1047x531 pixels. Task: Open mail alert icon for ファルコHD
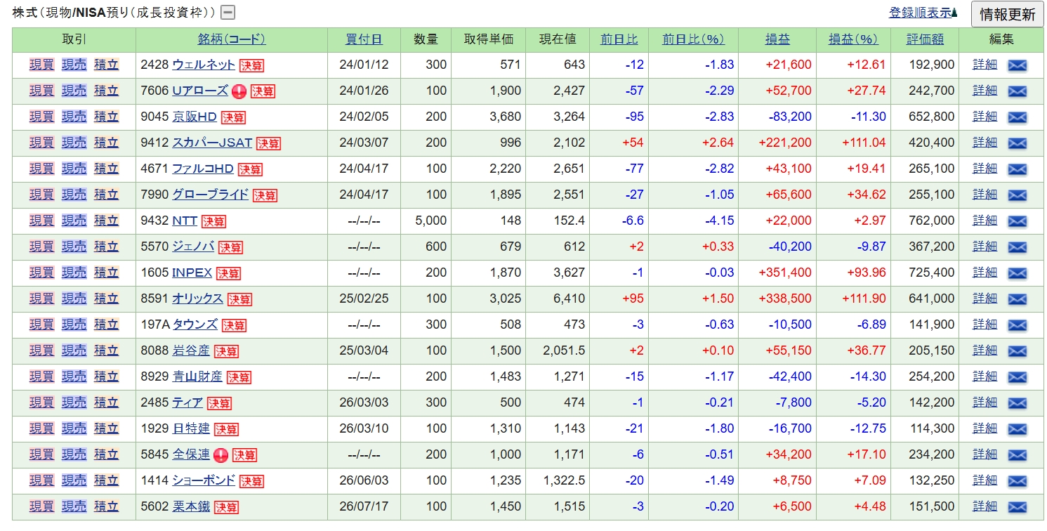1017,169
